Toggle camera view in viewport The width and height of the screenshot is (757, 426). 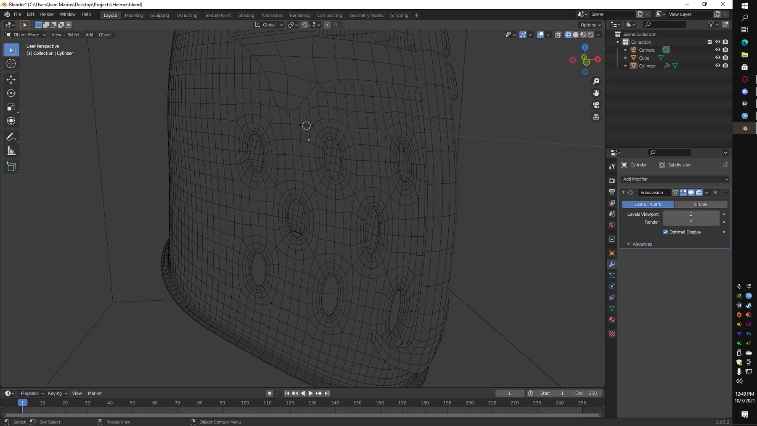596,105
